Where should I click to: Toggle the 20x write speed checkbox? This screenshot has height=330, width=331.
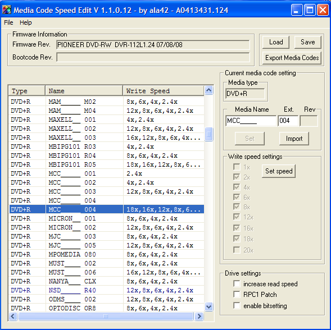237,250
